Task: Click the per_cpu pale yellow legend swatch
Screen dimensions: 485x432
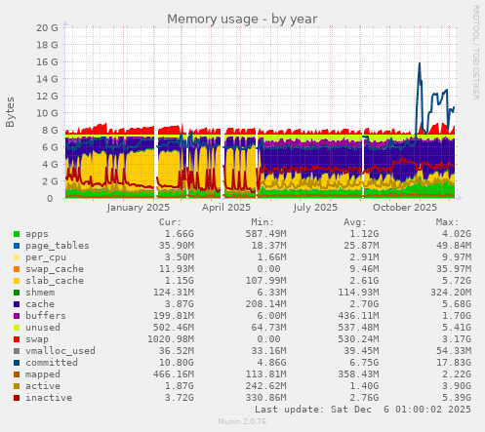Action: pyautogui.click(x=17, y=257)
